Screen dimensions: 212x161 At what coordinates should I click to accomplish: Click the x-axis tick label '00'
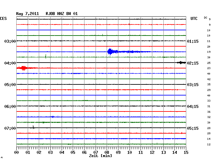coord(17,153)
